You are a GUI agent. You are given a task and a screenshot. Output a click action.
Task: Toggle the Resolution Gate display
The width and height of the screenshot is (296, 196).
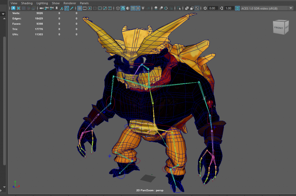[90, 8]
